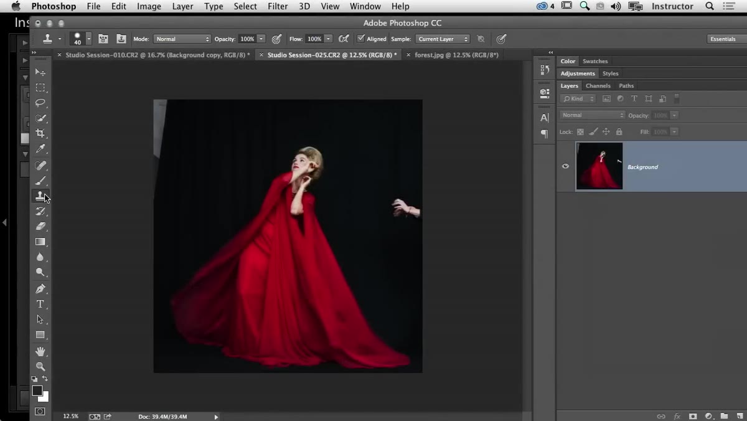Open the Sample Current Layer dropdown
The height and width of the screenshot is (421, 747).
tap(443, 39)
